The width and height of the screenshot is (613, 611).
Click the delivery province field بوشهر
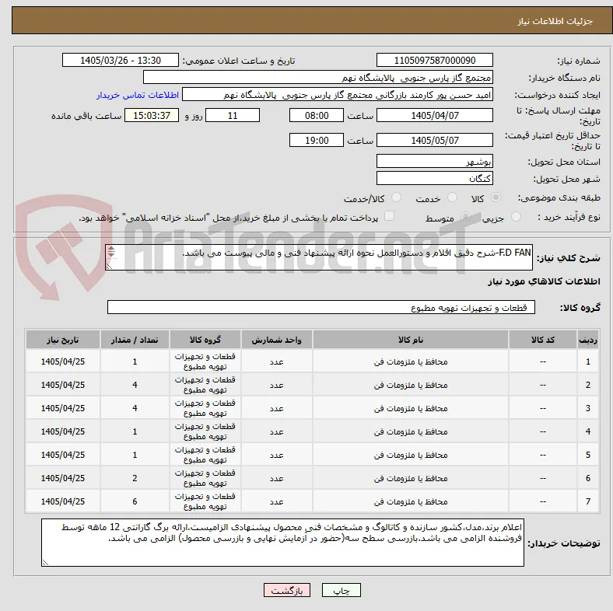pyautogui.click(x=434, y=161)
